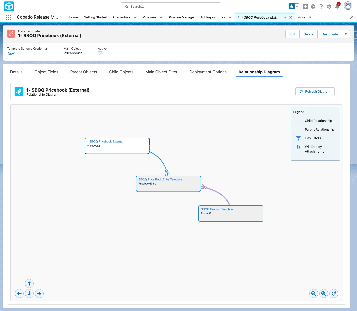Screen dimensions: 357x311
Task: Expand the Pipelines menu chevron
Action: [x=161, y=17]
